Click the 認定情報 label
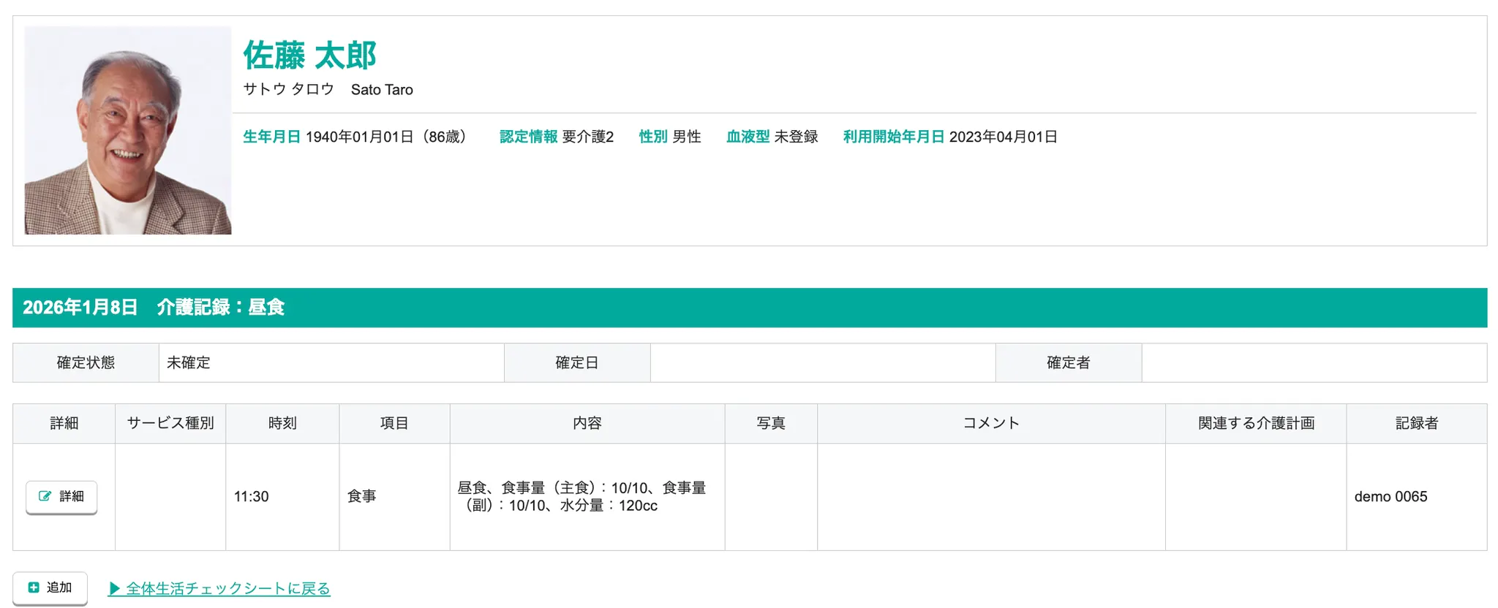This screenshot has height=608, width=1498. click(x=528, y=137)
